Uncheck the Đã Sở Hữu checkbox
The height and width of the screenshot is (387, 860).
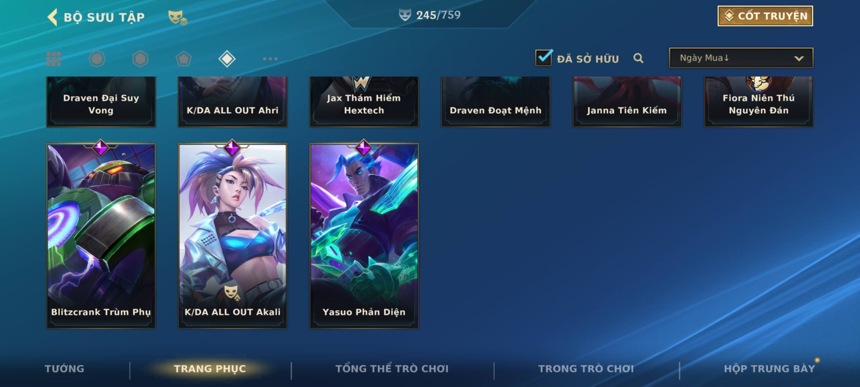pos(544,58)
